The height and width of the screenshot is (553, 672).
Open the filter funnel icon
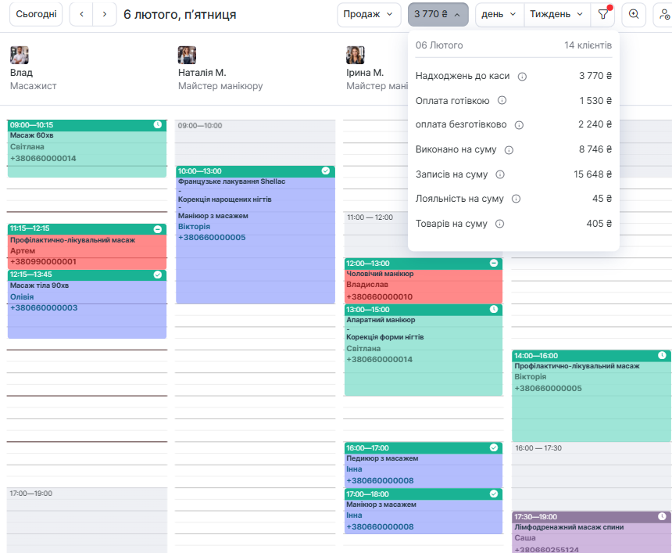pos(602,14)
